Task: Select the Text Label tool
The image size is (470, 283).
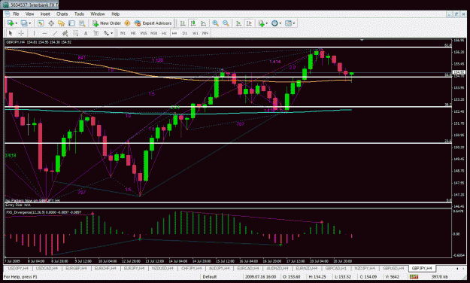Action: point(96,33)
